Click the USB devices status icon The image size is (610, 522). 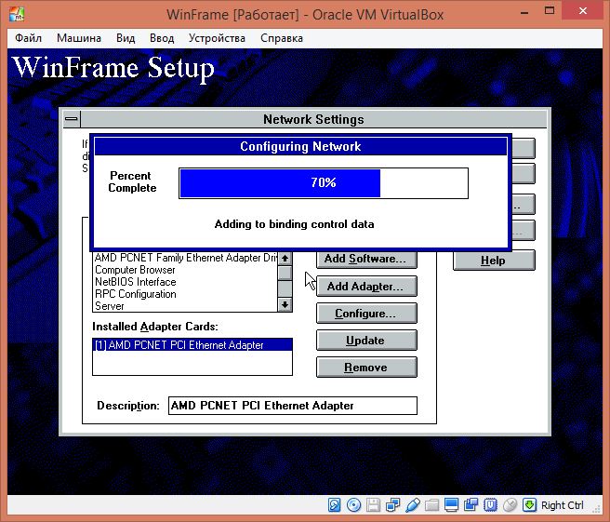click(x=412, y=505)
